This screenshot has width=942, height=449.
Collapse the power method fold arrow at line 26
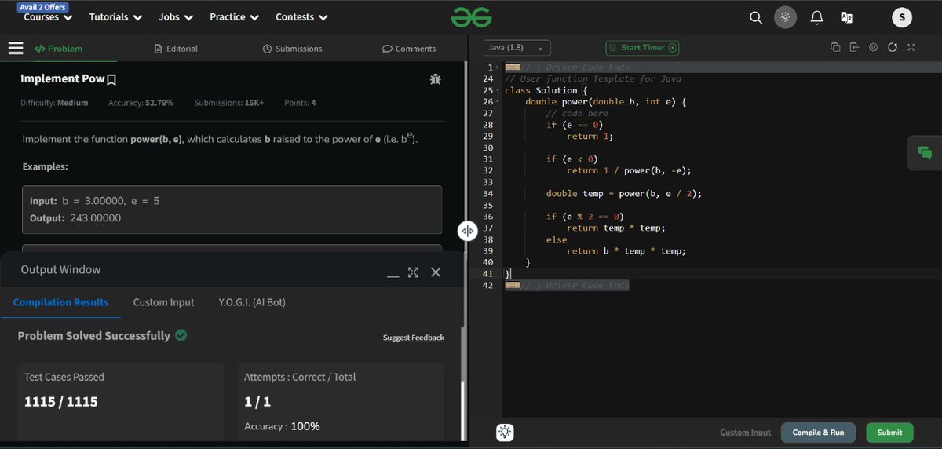pos(498,102)
